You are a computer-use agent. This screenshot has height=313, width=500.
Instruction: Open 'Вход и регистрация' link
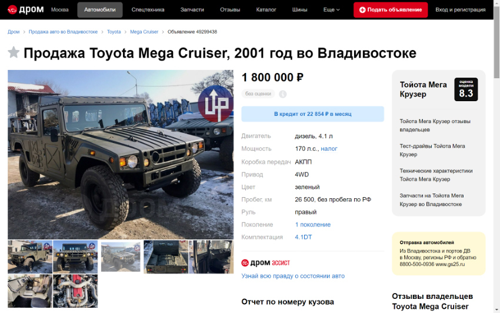tap(461, 10)
